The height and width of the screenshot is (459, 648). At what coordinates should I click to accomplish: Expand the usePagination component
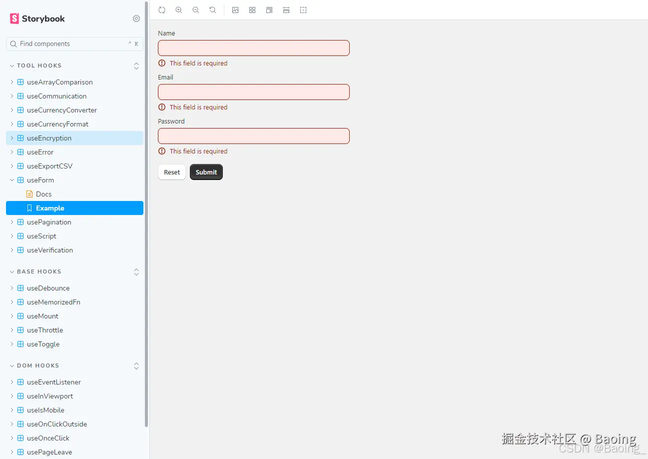pos(11,222)
